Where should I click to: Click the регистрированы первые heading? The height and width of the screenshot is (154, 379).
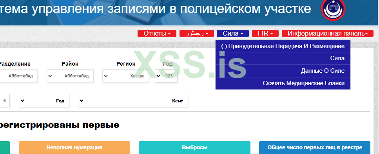coord(60,125)
